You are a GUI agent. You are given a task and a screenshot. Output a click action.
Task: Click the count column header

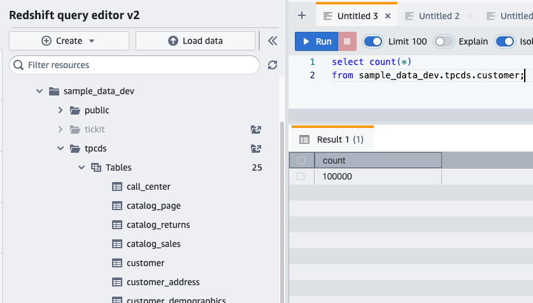[x=378, y=160]
